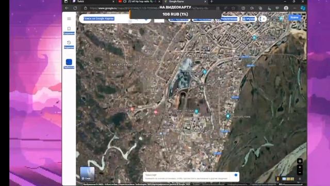The width and height of the screenshot is (330, 186).
Task: Open the browser profile avatar
Action: 286,8
